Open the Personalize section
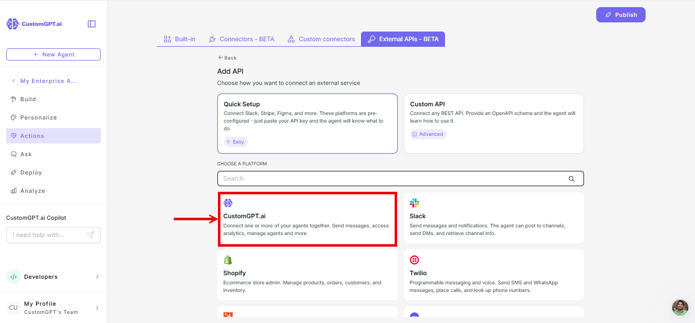 tap(53, 118)
